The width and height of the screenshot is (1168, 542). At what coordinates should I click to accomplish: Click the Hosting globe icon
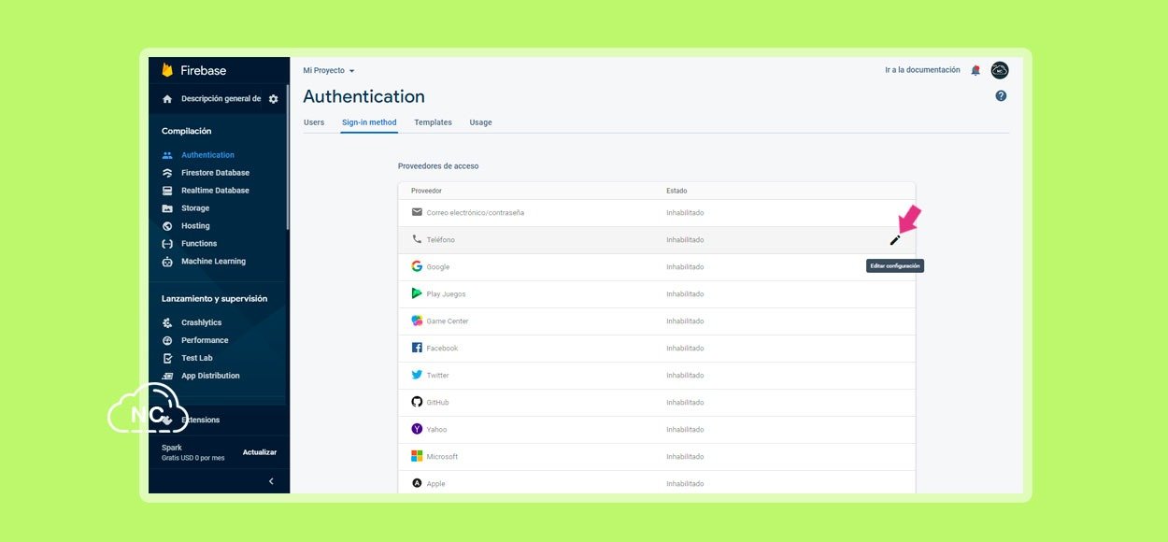(167, 226)
